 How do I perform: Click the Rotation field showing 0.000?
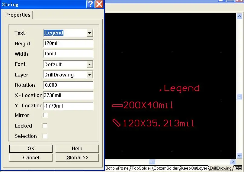point(68,85)
